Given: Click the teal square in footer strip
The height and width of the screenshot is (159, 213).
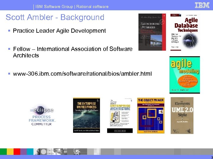Looking at the screenshot, I should click(x=30, y=152).
